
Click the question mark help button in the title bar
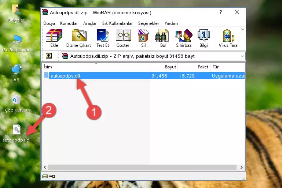pos(221,12)
